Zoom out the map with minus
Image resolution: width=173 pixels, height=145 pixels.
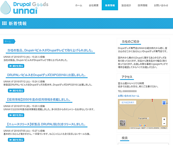pos(164,123)
